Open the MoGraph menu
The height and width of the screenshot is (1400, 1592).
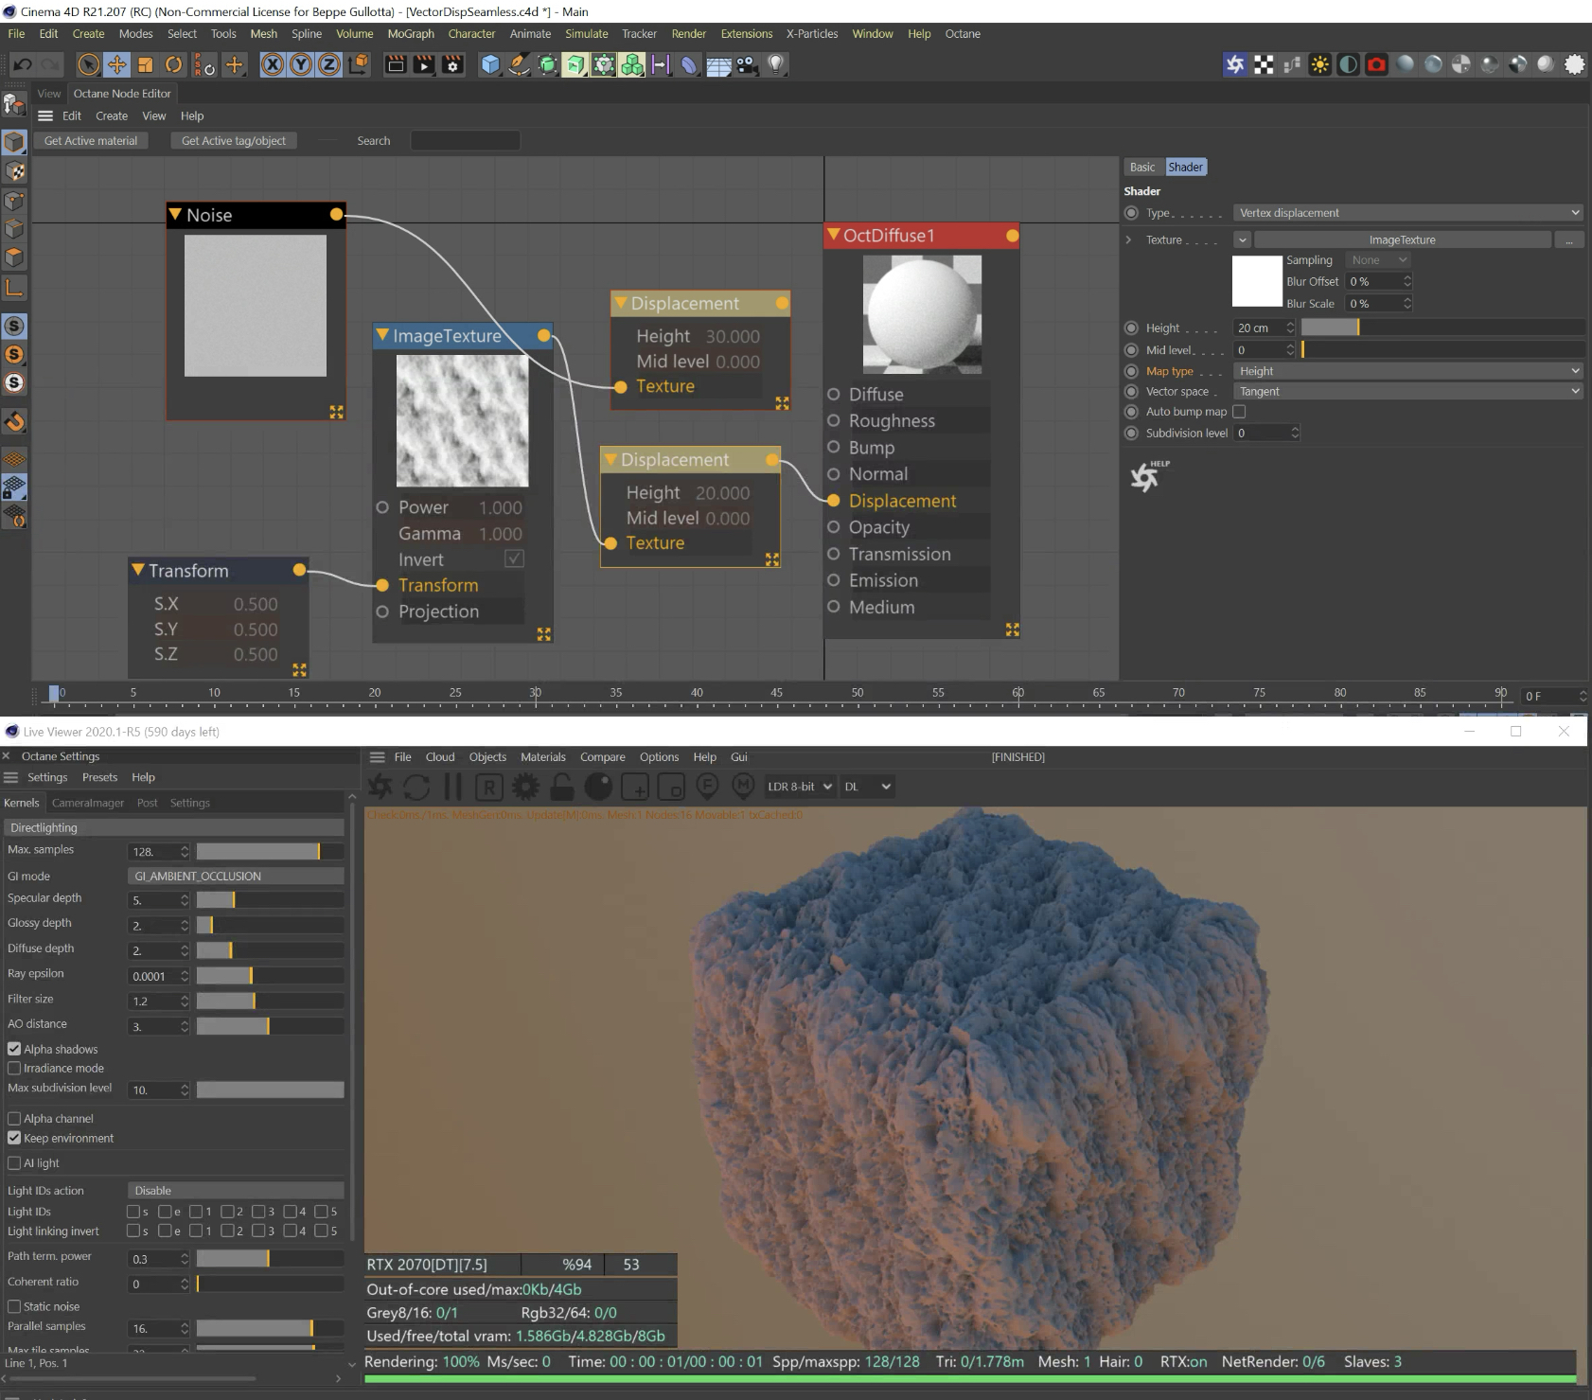[411, 34]
